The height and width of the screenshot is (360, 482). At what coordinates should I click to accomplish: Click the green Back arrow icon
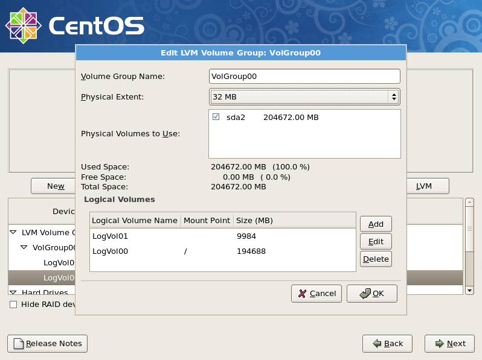click(x=377, y=344)
